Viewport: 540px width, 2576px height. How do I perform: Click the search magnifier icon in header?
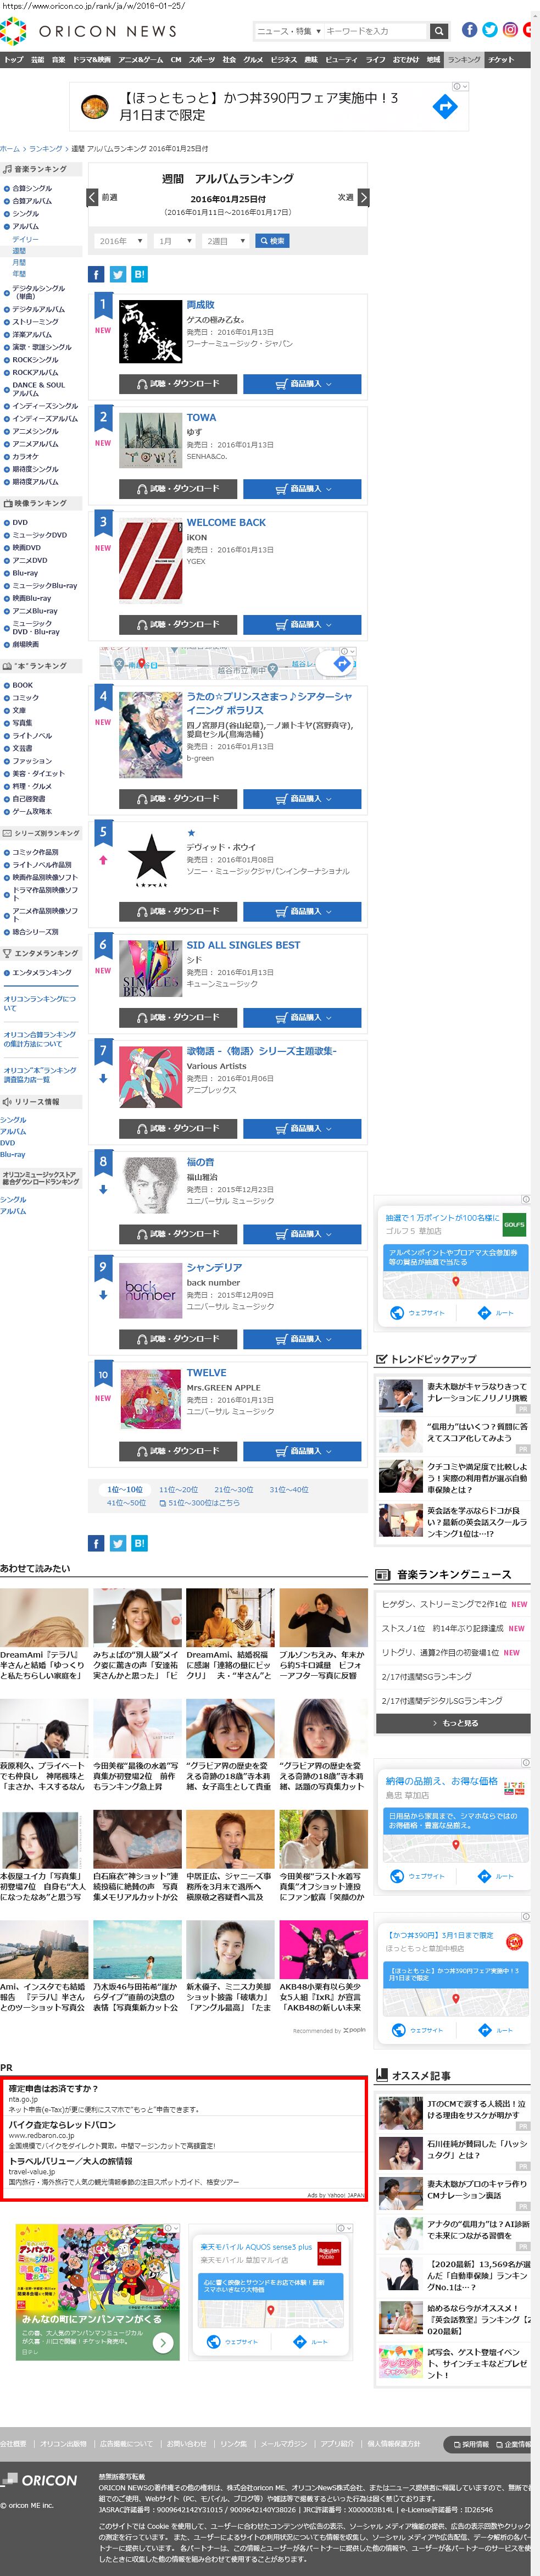(438, 31)
